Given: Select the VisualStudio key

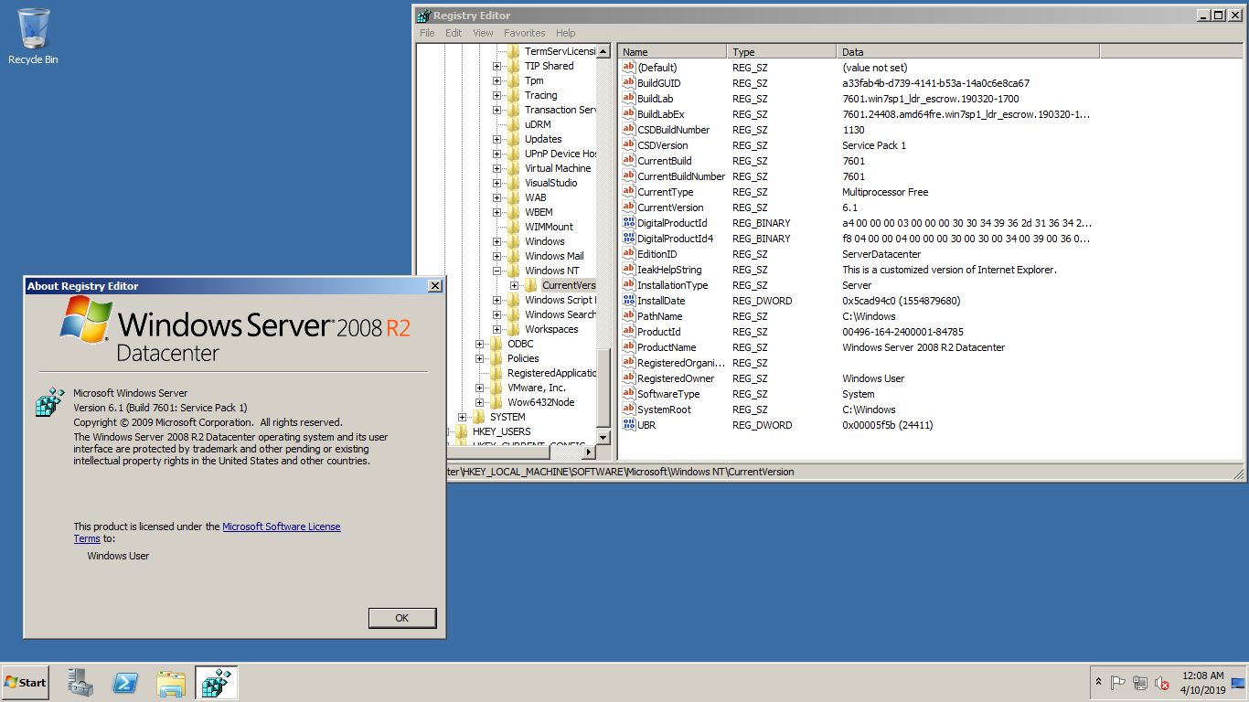Looking at the screenshot, I should 551,183.
